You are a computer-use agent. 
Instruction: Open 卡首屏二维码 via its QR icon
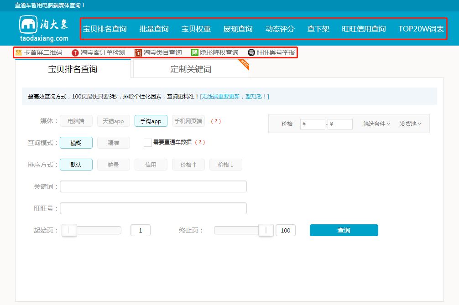(18, 52)
